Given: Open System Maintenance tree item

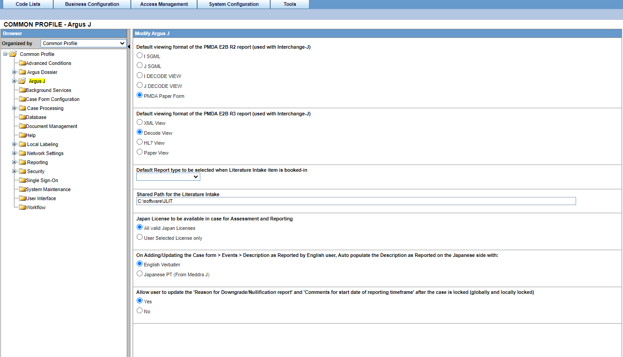Looking at the screenshot, I should pos(48,189).
